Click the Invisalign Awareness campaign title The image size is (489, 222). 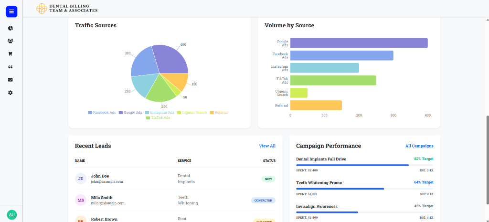point(317,206)
